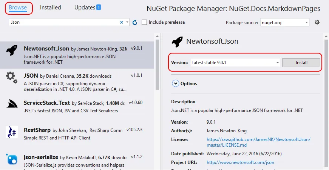
Task: Select the Newtonsoft.Json package row
Action: pos(77,55)
